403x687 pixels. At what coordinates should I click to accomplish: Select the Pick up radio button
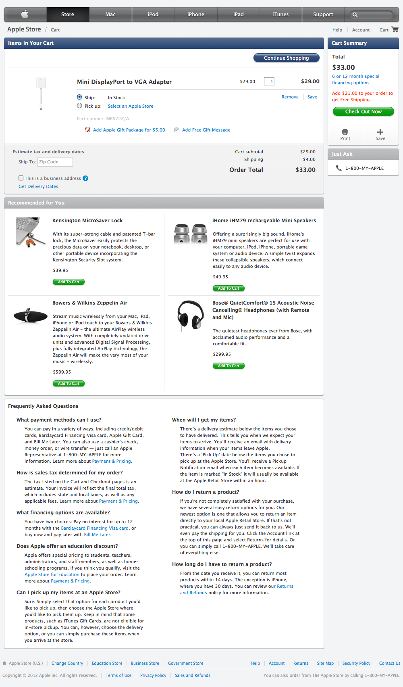(79, 106)
